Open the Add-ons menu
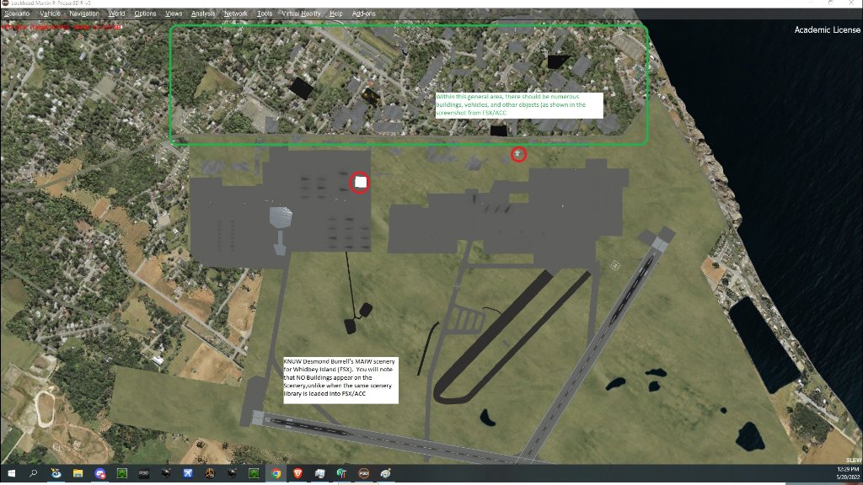 click(x=363, y=13)
